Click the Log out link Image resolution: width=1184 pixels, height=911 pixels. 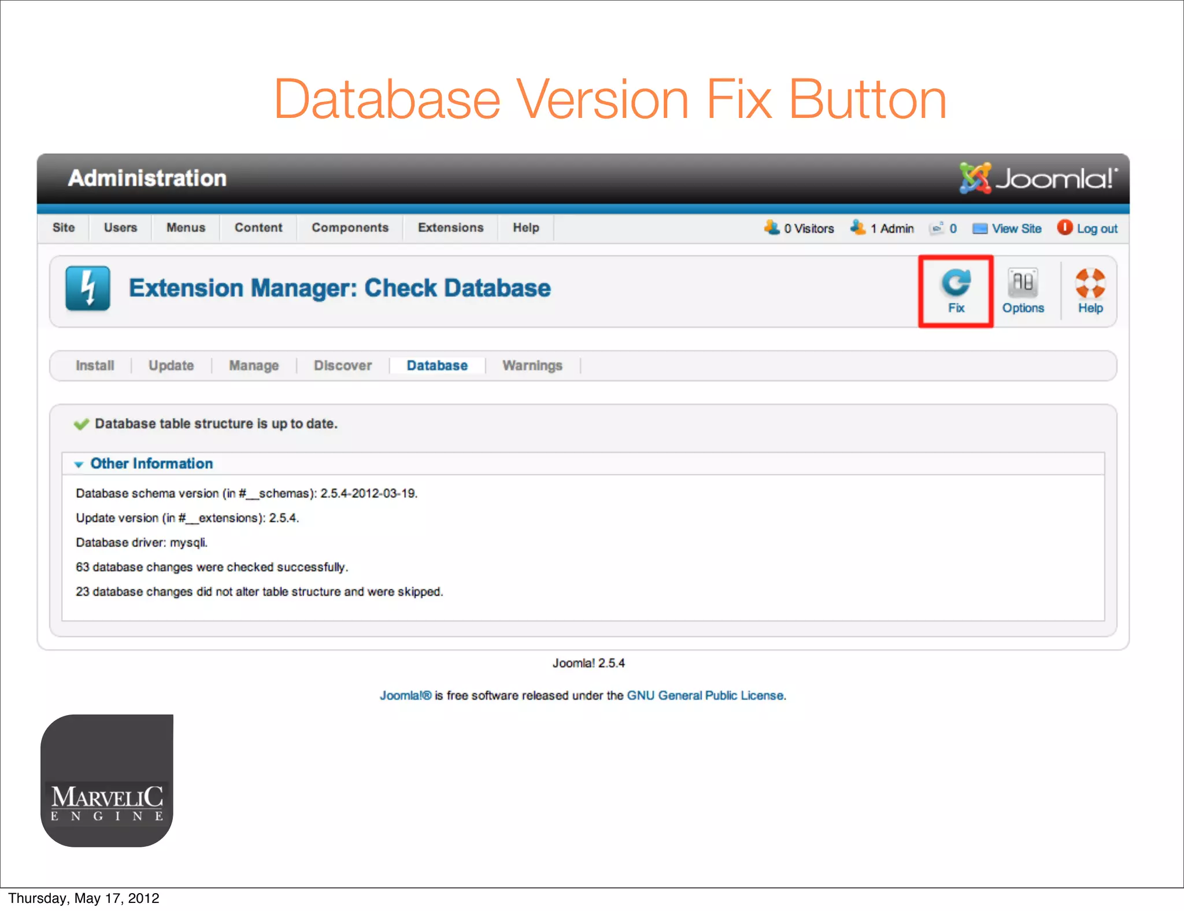tap(1097, 228)
